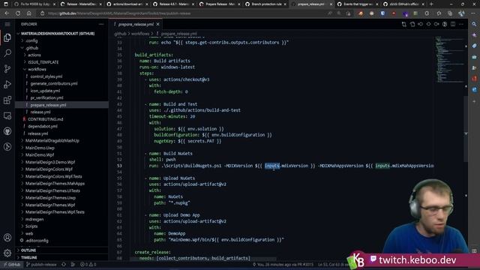Open the Explorer view in activity bar
Screen dimensions: 480x270
pos(7,37)
